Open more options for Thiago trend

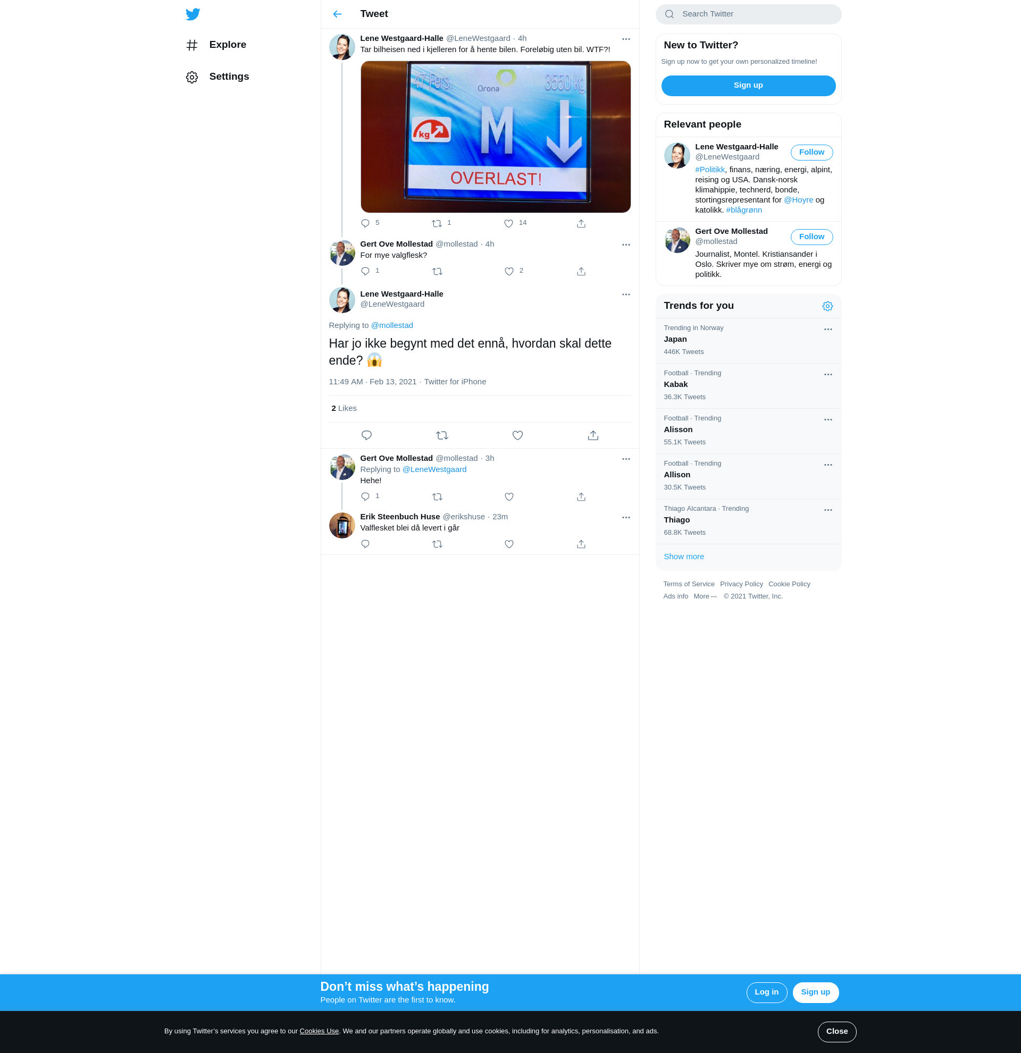pyautogui.click(x=828, y=510)
